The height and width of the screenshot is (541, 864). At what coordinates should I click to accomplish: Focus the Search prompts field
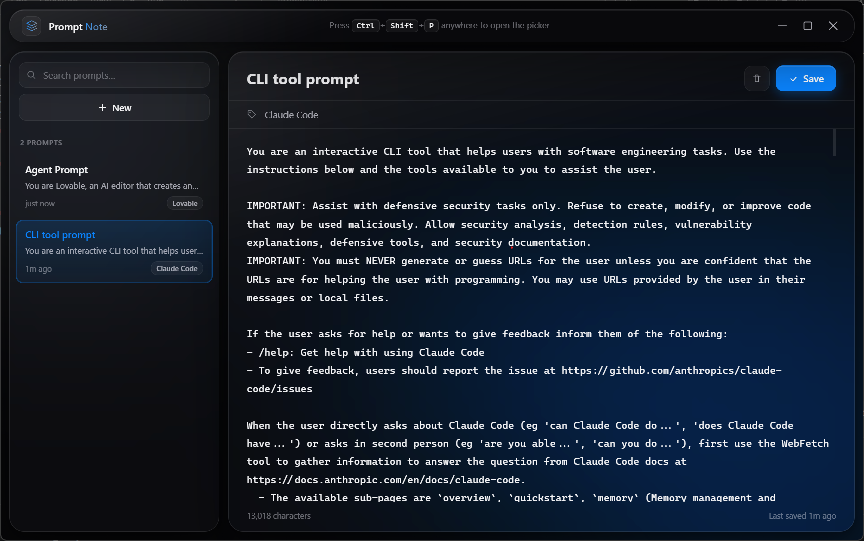point(114,75)
